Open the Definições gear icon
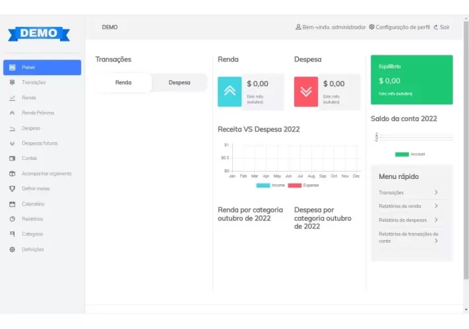The image size is (469, 329). coord(12,249)
